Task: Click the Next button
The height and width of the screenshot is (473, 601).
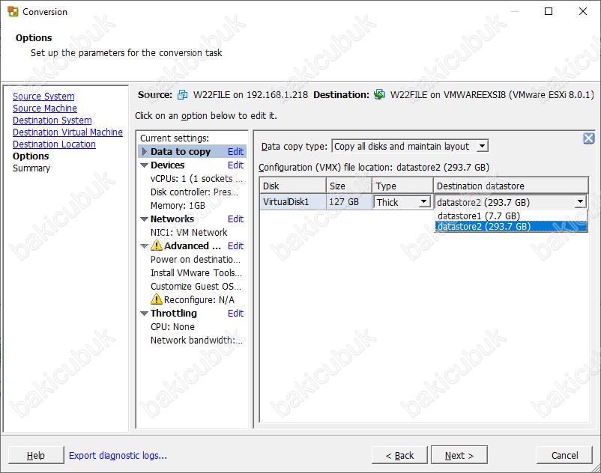Action: click(x=459, y=455)
